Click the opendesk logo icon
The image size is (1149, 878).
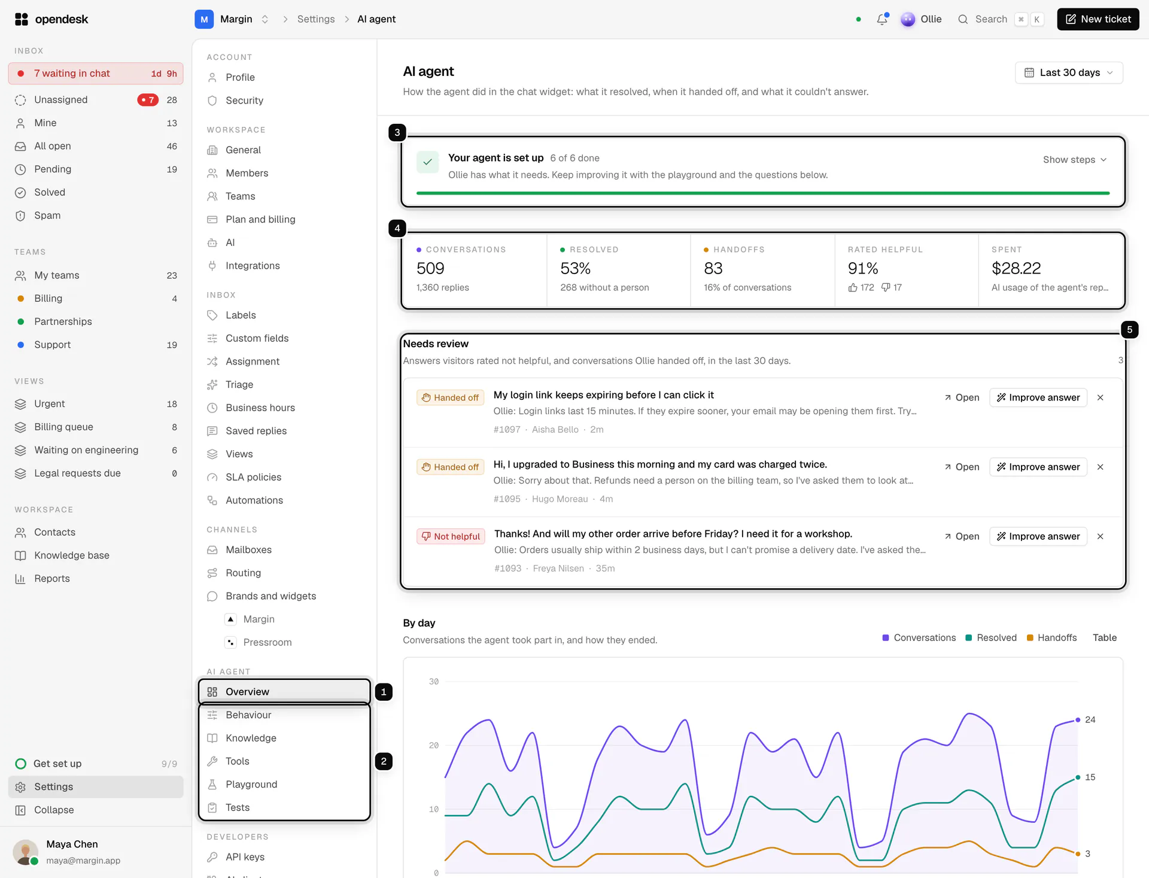tap(22, 19)
